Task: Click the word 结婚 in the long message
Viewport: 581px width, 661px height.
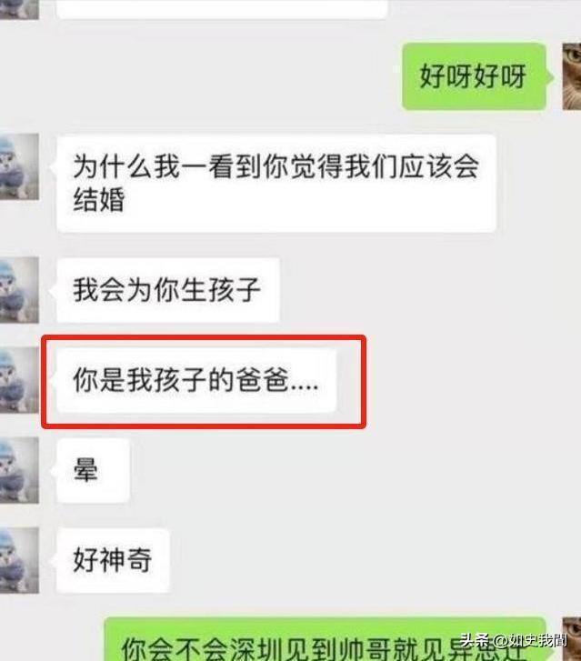Action: (x=99, y=199)
